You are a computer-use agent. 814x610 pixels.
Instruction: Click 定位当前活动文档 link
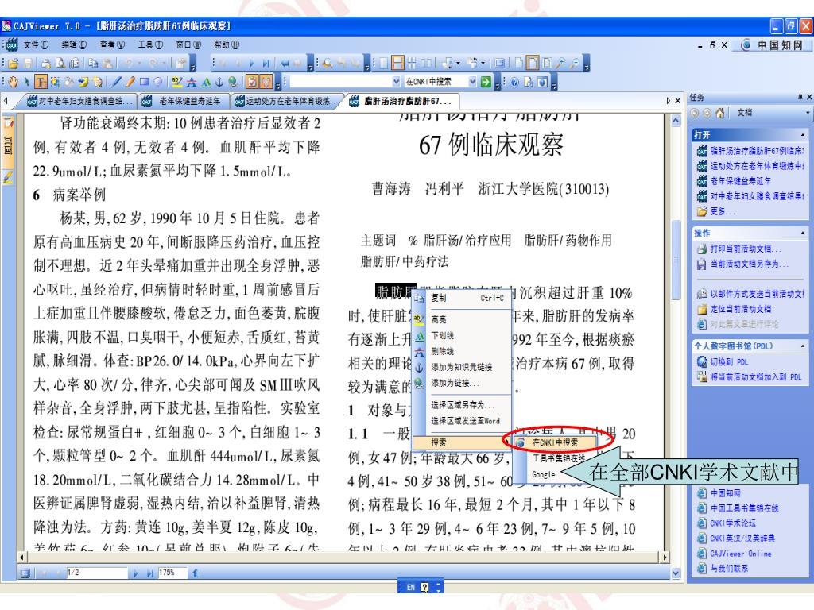[x=741, y=309]
